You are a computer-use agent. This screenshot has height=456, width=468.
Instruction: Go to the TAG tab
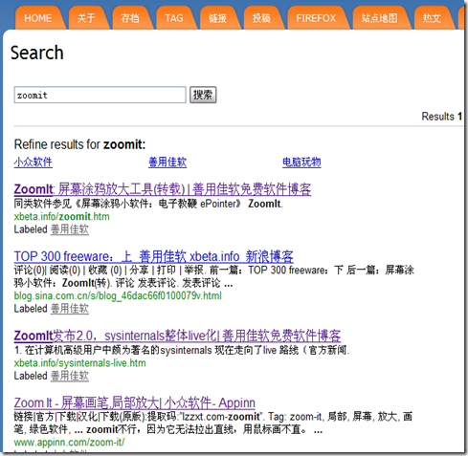[x=174, y=18]
